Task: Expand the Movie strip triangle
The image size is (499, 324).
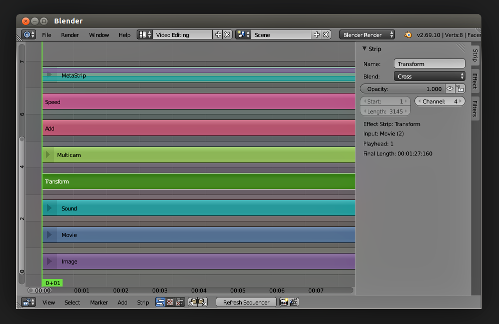Action: pyautogui.click(x=50, y=234)
